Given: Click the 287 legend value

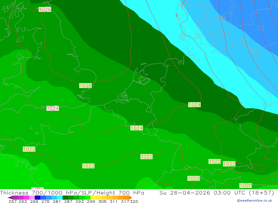Looking at the screenshot, I should click(x=68, y=201).
